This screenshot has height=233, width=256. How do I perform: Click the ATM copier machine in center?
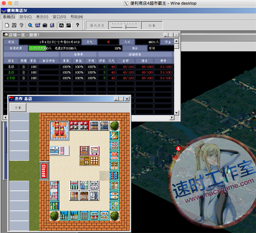pos(94,151)
